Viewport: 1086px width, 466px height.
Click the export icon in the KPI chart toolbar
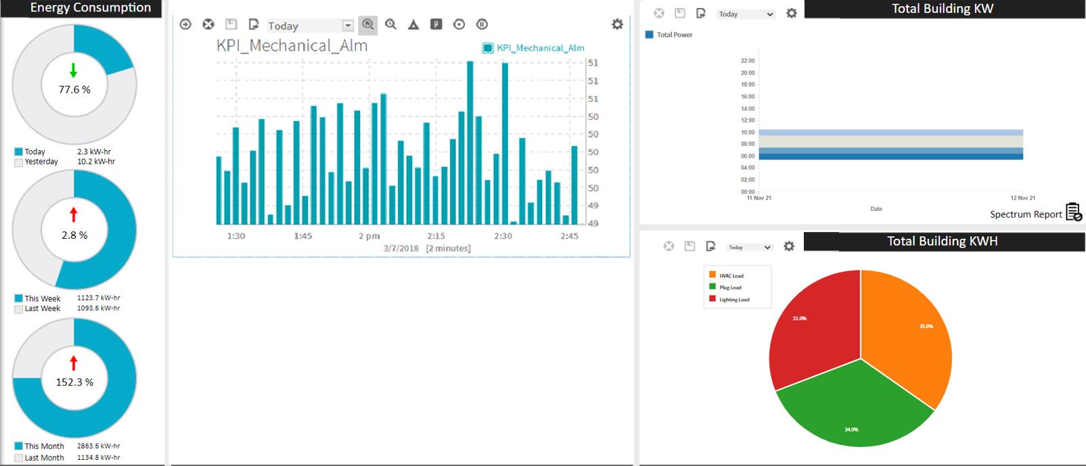(x=254, y=24)
